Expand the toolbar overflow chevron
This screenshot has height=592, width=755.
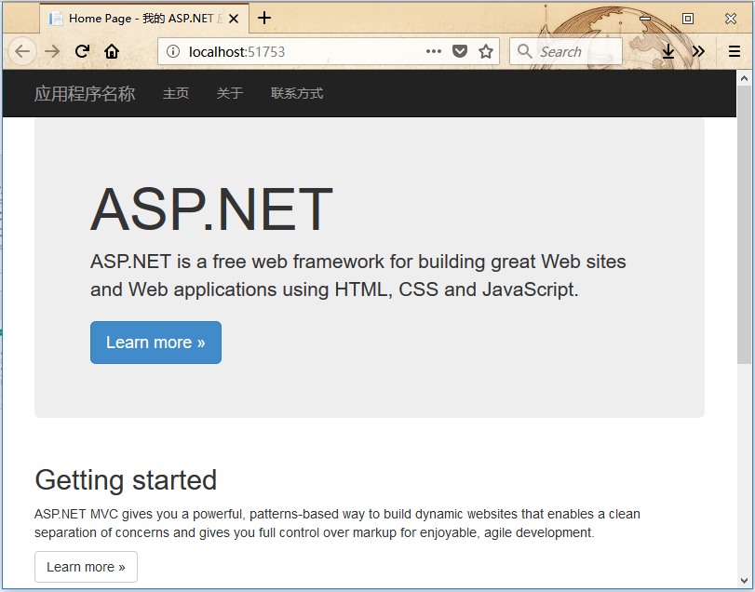tap(698, 52)
